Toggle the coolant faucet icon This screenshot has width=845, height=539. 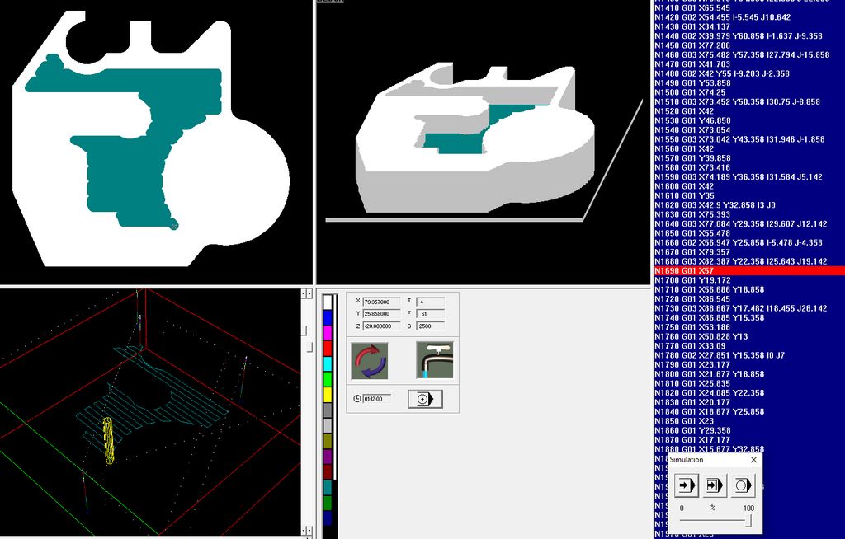tap(435, 361)
